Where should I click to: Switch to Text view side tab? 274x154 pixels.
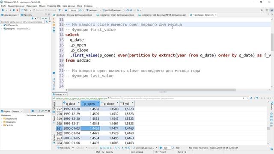pos(54,120)
